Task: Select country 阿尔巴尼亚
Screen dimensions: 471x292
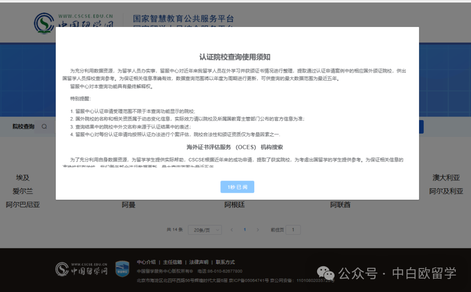Action: point(23,205)
